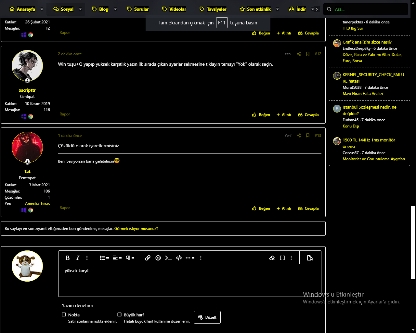Image resolution: width=416 pixels, height=333 pixels.
Task: Open Murat5038's avatar in the sidebar
Action: tap(337, 76)
